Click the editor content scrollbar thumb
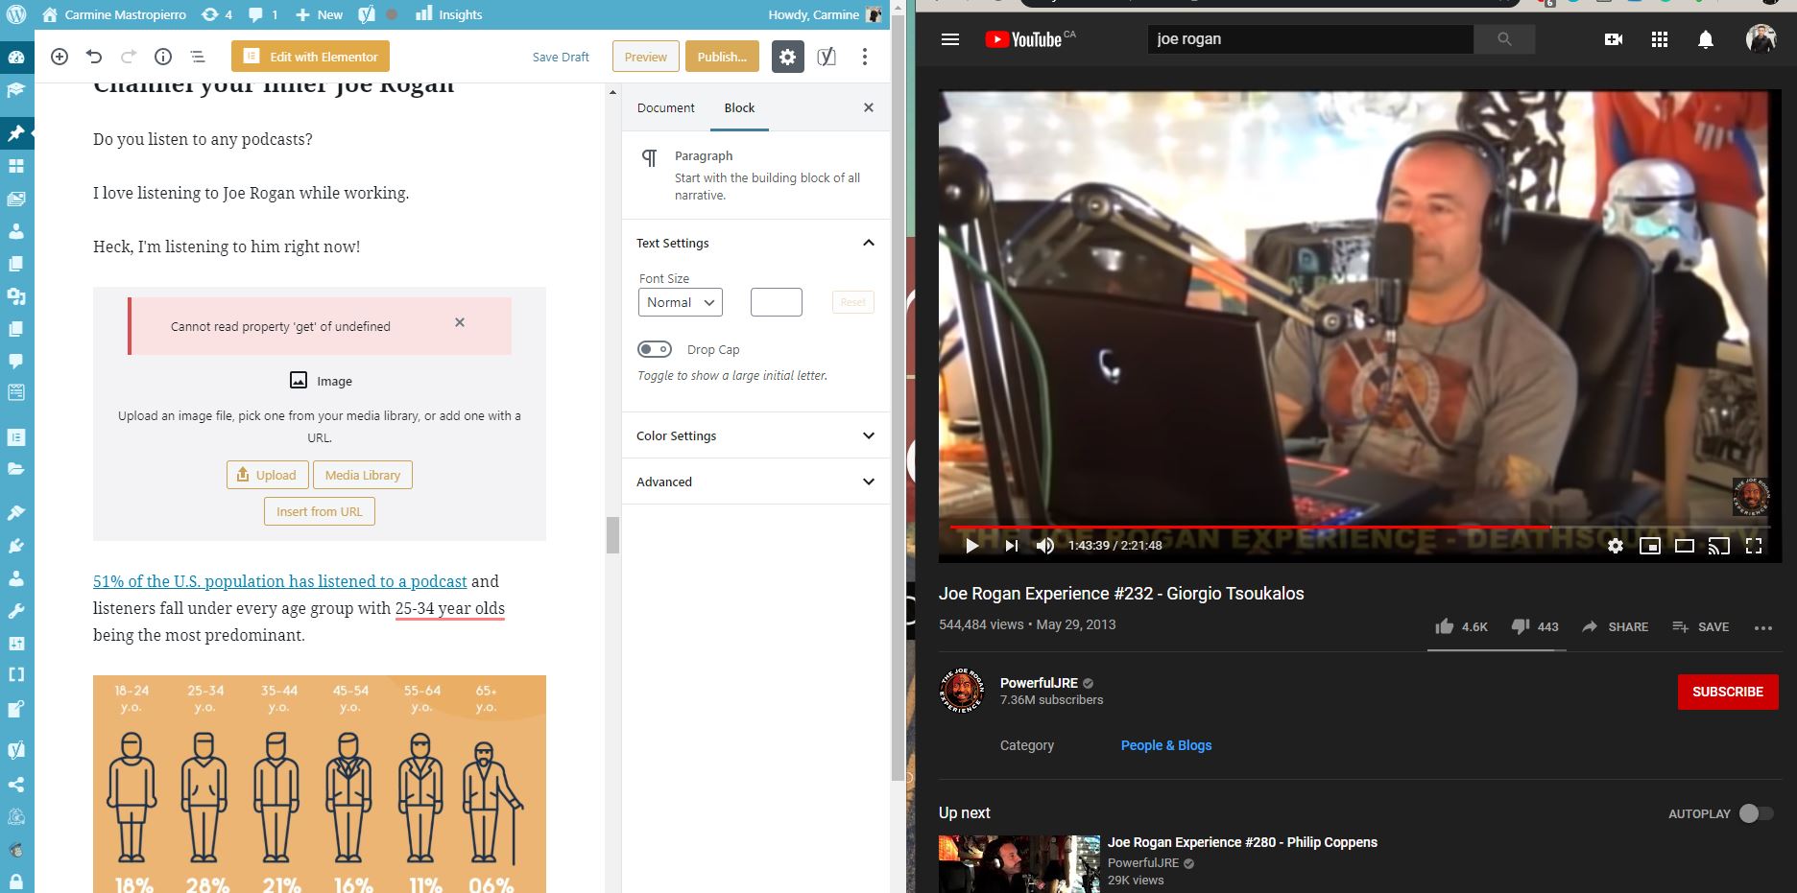The height and width of the screenshot is (893, 1797). tap(612, 534)
